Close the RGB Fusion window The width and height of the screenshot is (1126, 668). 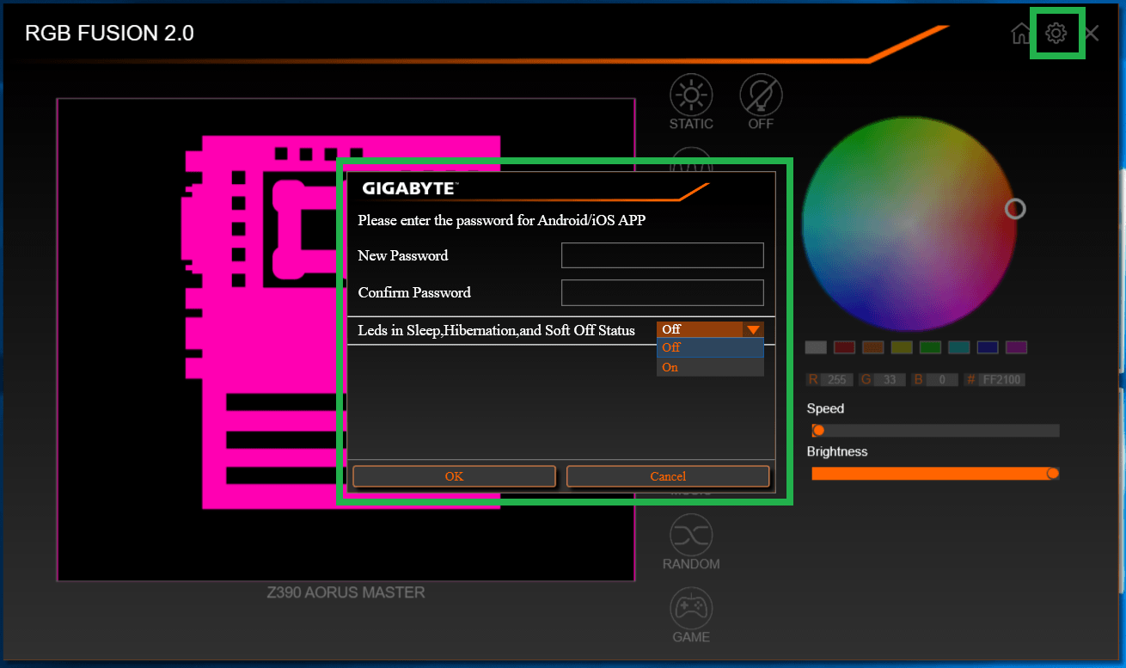pos(1092,34)
